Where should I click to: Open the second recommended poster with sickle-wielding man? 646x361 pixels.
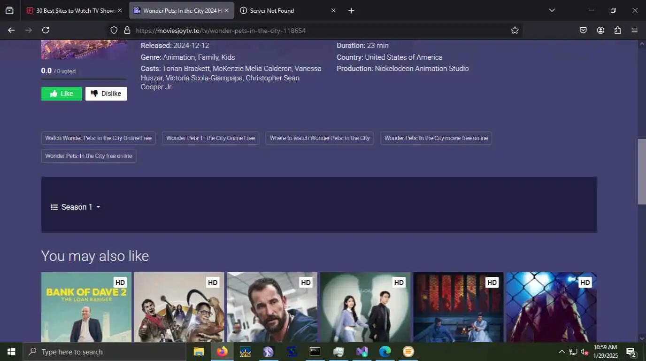(179, 307)
